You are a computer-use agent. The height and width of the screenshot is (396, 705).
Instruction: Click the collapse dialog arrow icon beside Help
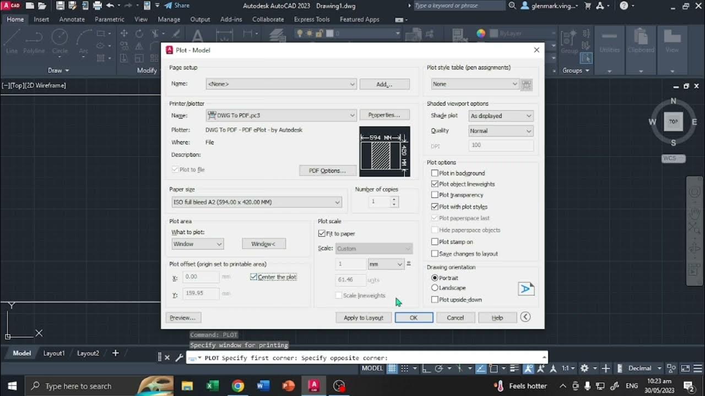525,317
